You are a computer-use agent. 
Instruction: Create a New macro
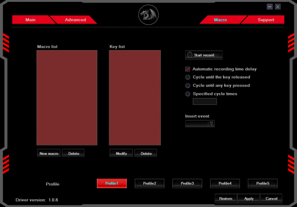(49, 153)
